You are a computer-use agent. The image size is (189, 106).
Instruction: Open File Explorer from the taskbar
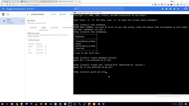tap(12, 104)
